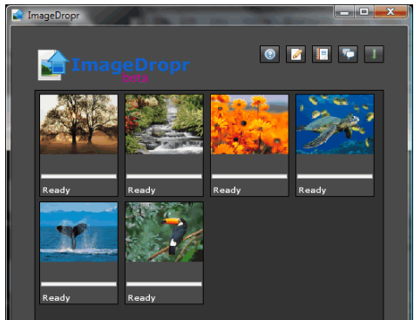Click progress bar under sea turtle image

[x=335, y=176]
